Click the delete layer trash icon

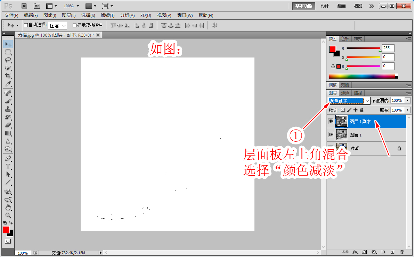(x=402, y=252)
